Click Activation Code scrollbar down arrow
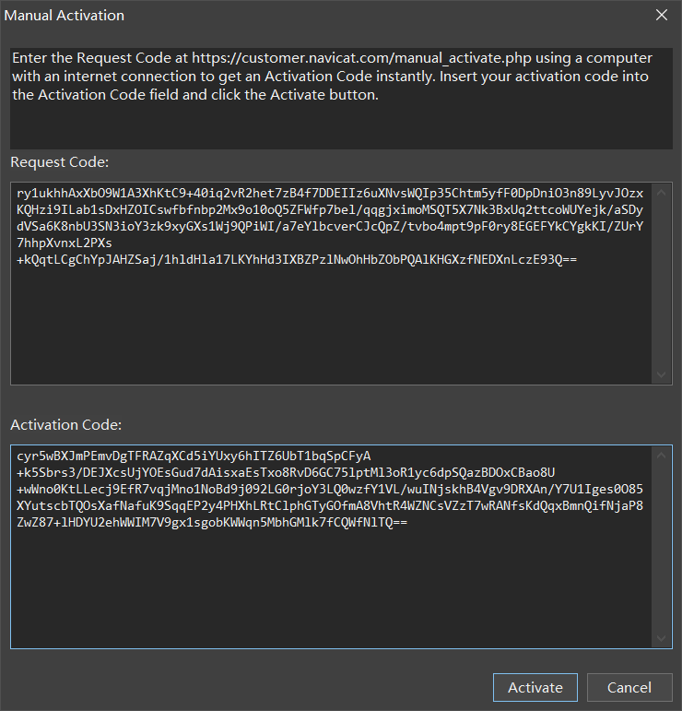This screenshot has height=711, width=682. tap(661, 638)
